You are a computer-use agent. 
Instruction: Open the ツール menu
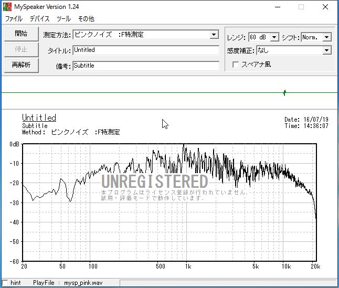click(x=63, y=19)
